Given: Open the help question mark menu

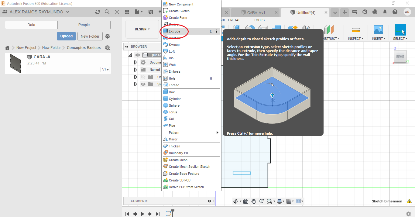Looking at the screenshot, I should (x=395, y=12).
